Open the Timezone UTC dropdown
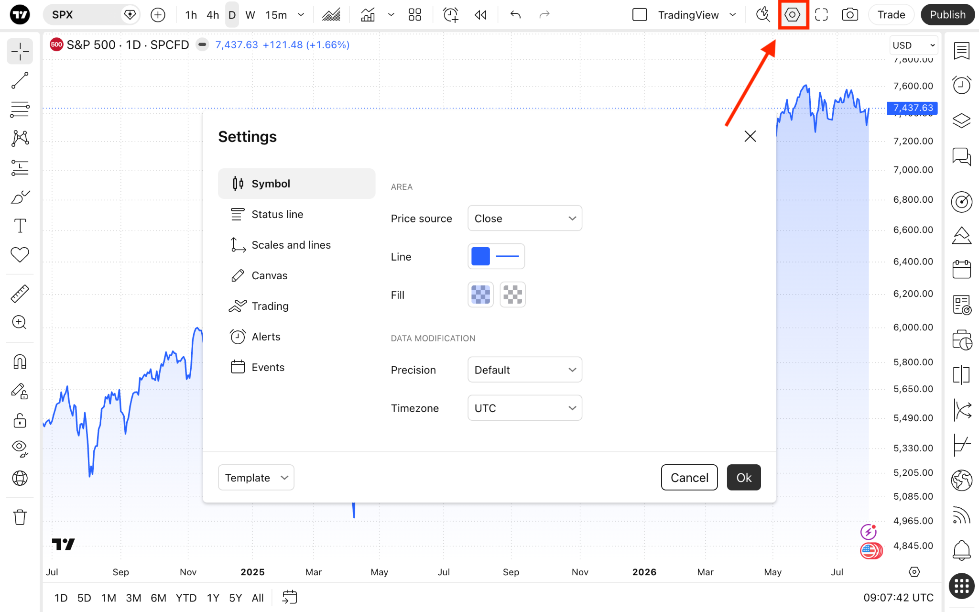 click(525, 408)
